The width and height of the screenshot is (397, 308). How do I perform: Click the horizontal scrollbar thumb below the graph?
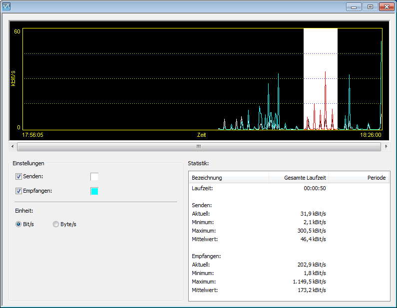pyautogui.click(x=198, y=146)
